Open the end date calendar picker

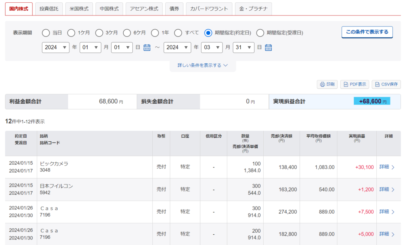coord(268,47)
